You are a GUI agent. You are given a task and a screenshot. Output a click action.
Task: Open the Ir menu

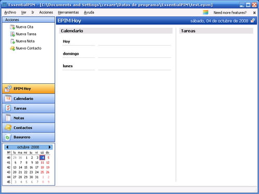coord(33,12)
